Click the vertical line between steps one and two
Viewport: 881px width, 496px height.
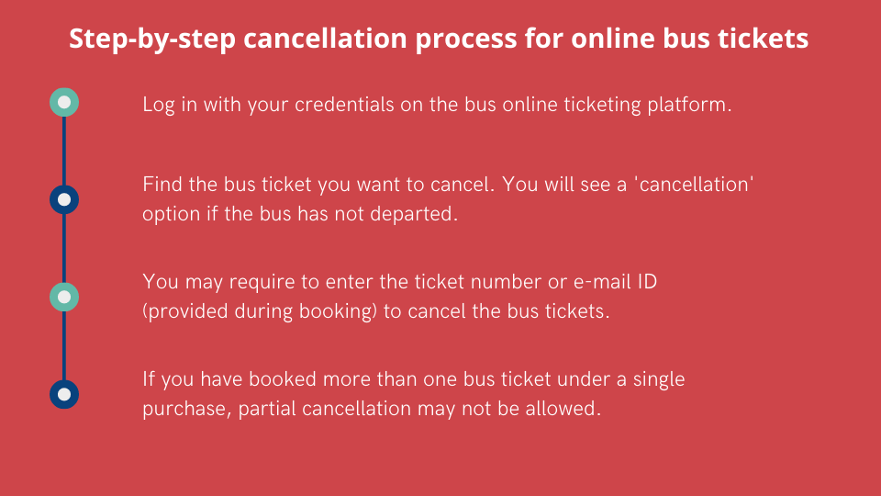coord(64,151)
